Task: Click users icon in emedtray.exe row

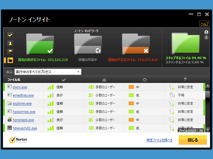Action: [91, 95]
